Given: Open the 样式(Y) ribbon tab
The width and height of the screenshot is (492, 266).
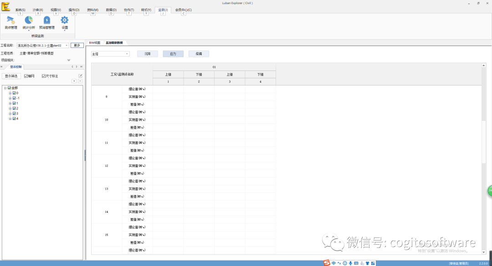Looking at the screenshot, I should coord(146,10).
